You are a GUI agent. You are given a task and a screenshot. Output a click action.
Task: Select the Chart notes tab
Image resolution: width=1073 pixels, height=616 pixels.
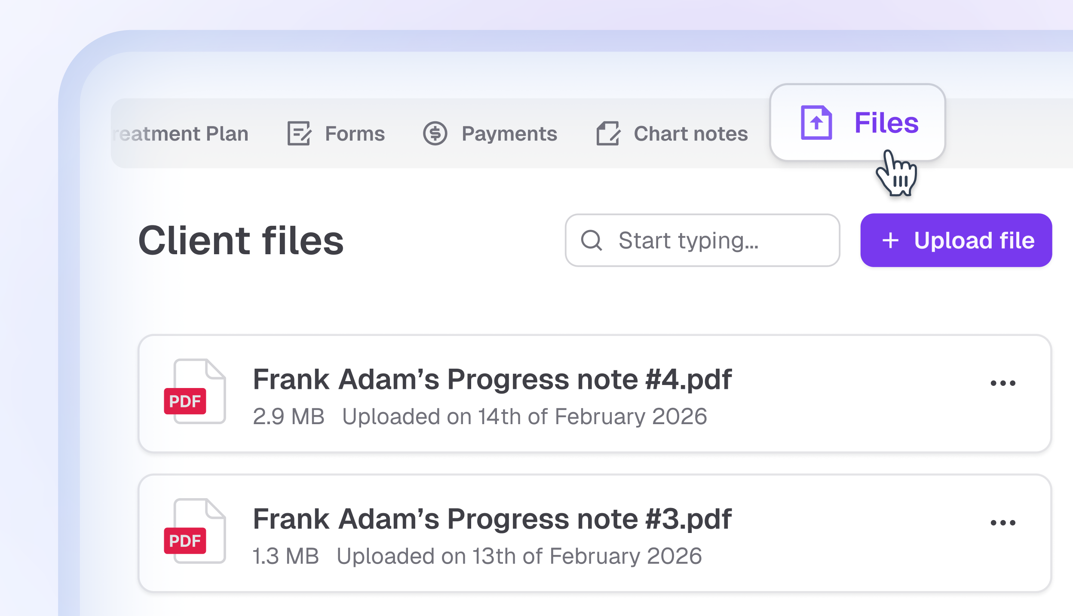tap(690, 134)
